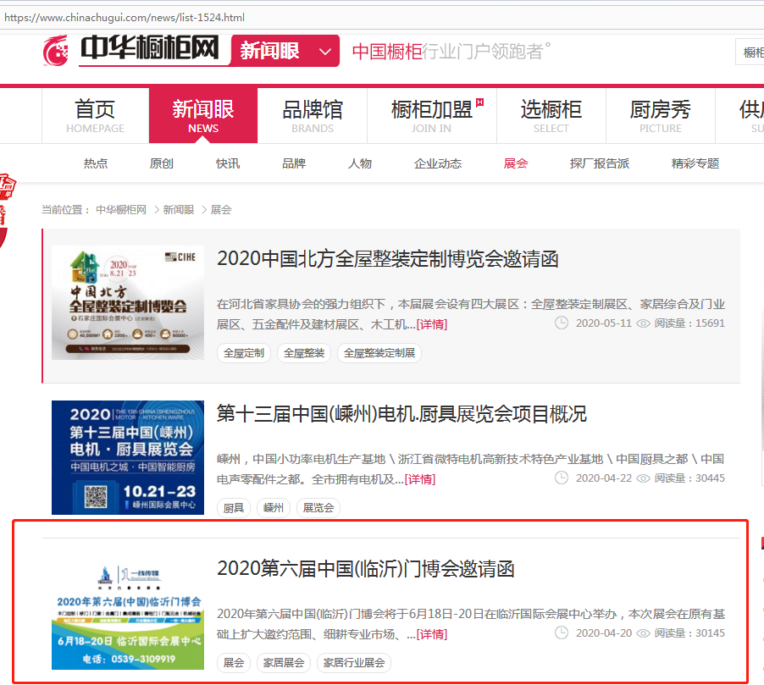Open article title 2020第六届中国(临沂)门博会邀请函

pyautogui.click(x=366, y=568)
